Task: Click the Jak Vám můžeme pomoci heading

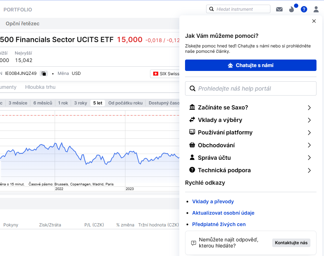Action: [x=222, y=36]
